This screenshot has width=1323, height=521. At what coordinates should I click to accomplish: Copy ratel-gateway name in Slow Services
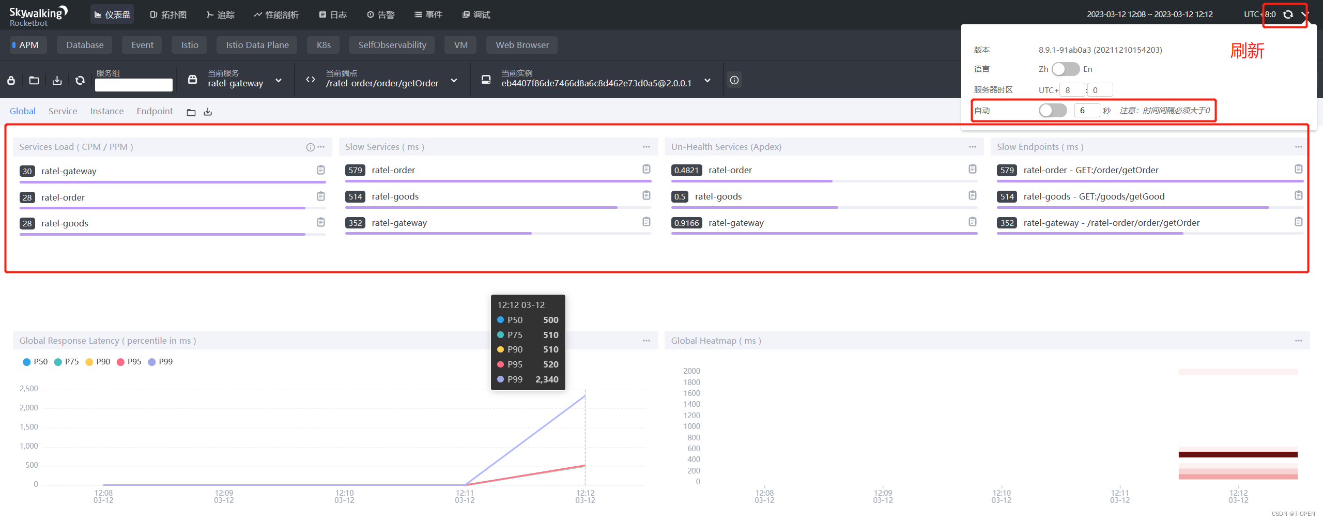click(x=647, y=222)
